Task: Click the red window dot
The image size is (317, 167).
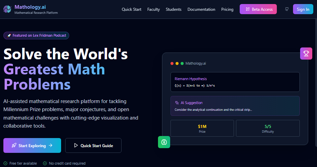Action: coord(172,63)
